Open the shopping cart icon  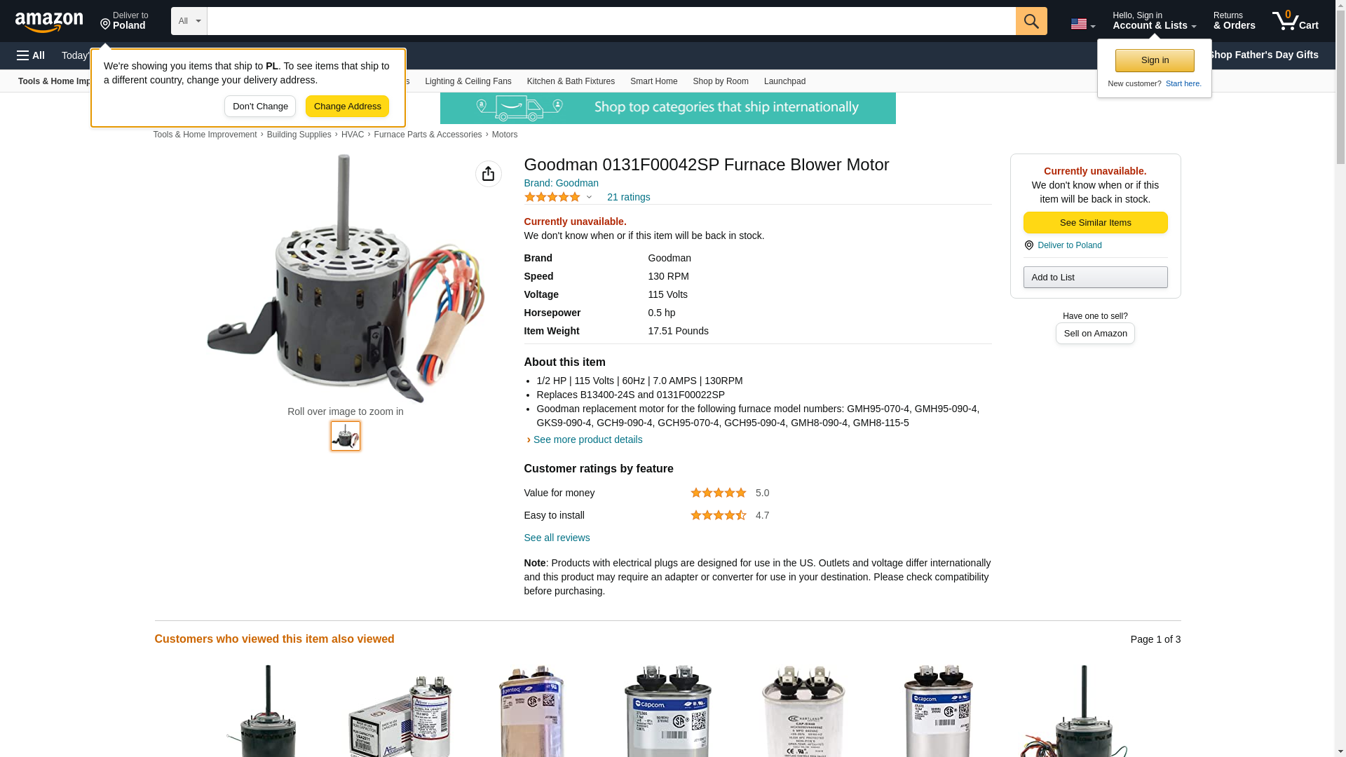pos(1295,21)
